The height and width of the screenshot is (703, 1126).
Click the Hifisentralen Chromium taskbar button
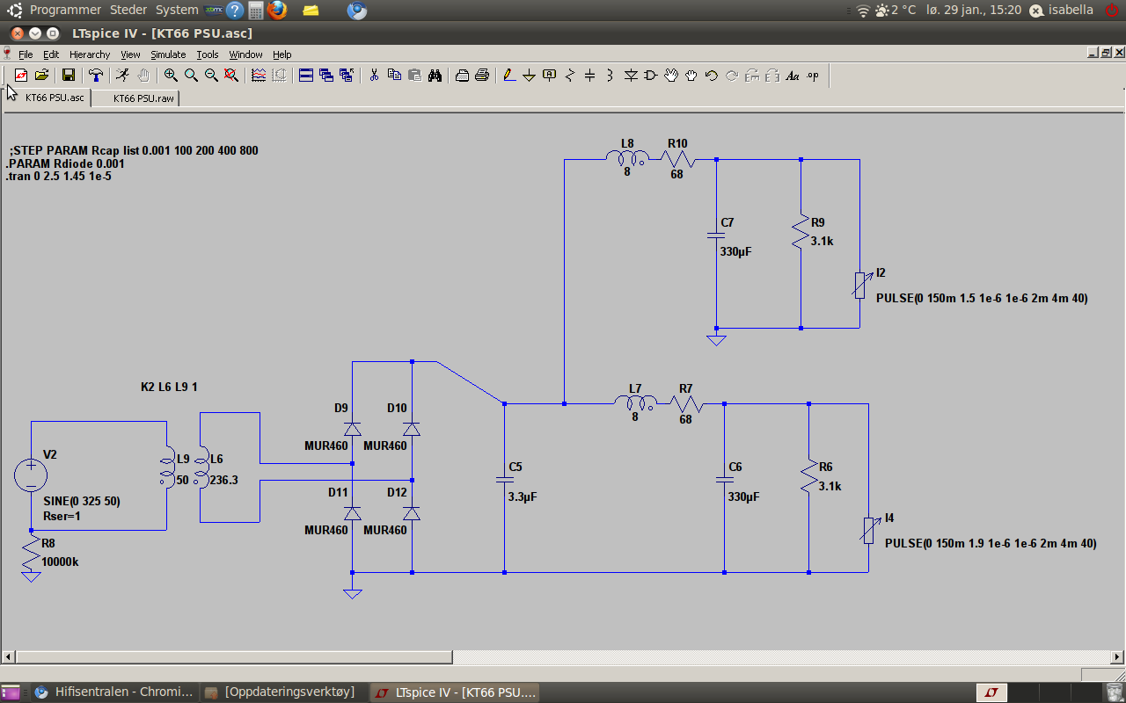pos(114,692)
